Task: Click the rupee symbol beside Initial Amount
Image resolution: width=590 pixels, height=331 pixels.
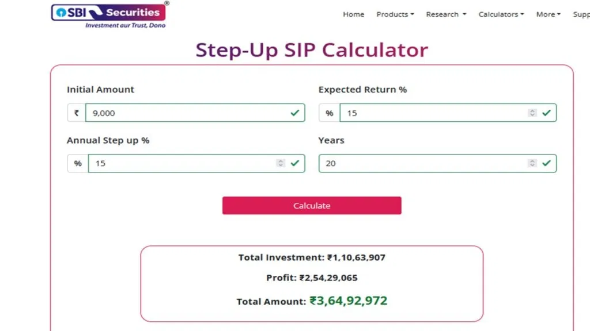Action: pos(76,113)
